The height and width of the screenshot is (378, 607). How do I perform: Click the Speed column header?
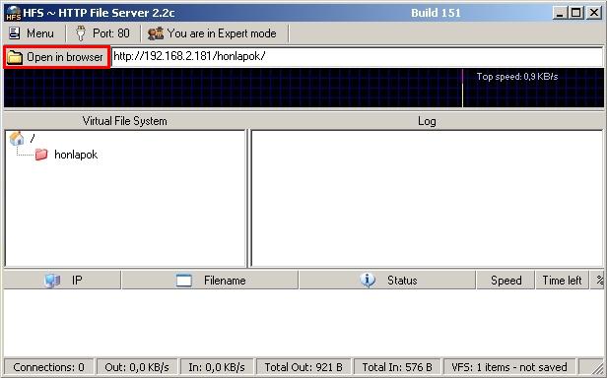(506, 281)
